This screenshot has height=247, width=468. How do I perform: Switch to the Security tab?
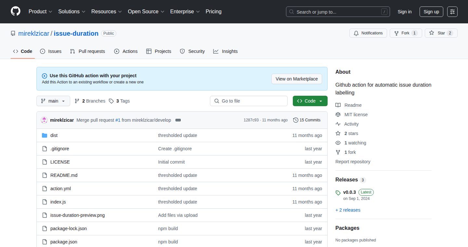coord(192,51)
